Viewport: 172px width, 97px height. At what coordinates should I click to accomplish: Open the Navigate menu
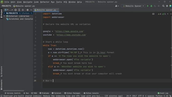point(28,2)
